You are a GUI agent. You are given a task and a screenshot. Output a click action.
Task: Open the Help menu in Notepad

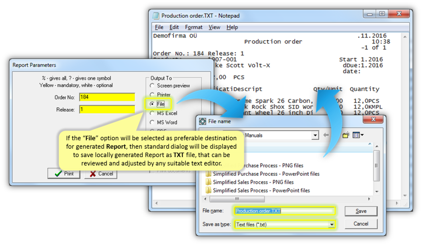click(x=232, y=27)
